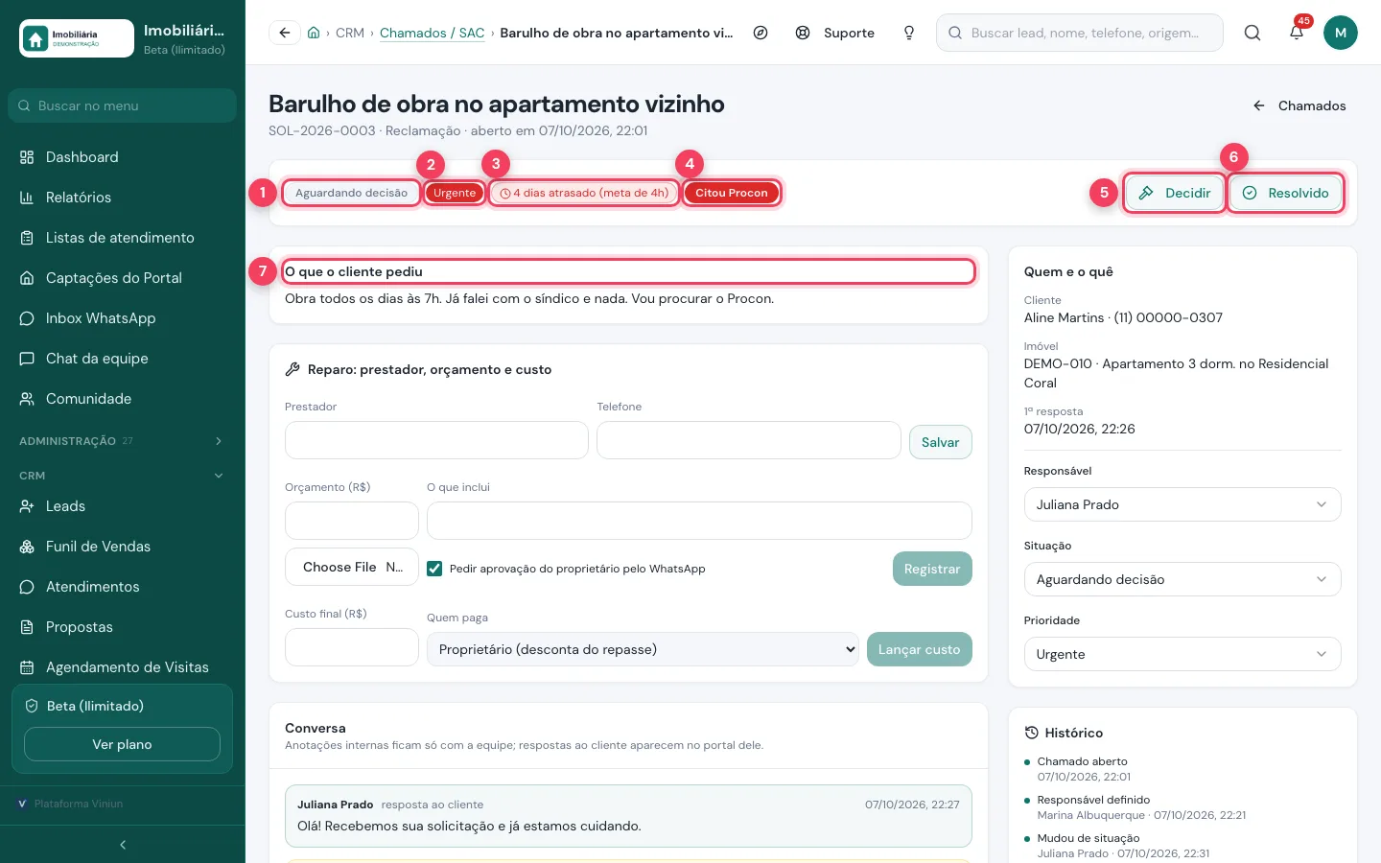Open the Situação dropdown
Viewport: 1381px width, 863px height.
pos(1182,579)
